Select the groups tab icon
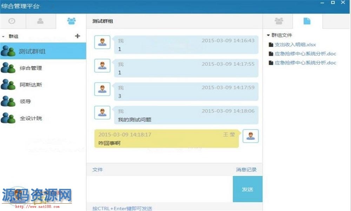The height and width of the screenshot is (211, 351). click(x=71, y=21)
